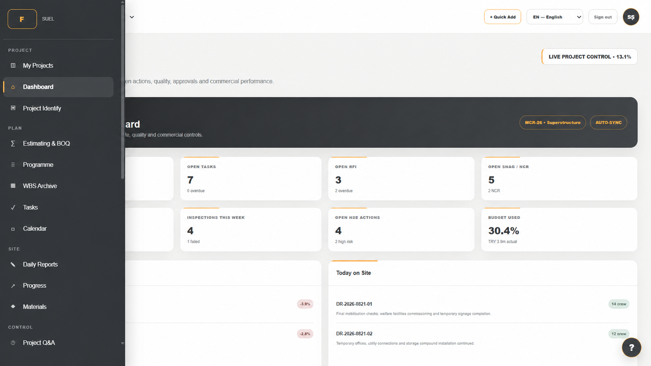Click the '2 high risk' text
Screen dimensions: 651x366
pyautogui.click(x=344, y=242)
